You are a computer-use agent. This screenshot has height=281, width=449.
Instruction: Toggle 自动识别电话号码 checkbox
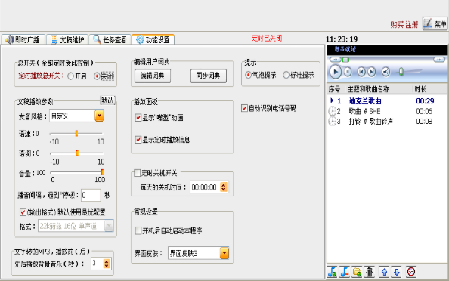pos(244,108)
